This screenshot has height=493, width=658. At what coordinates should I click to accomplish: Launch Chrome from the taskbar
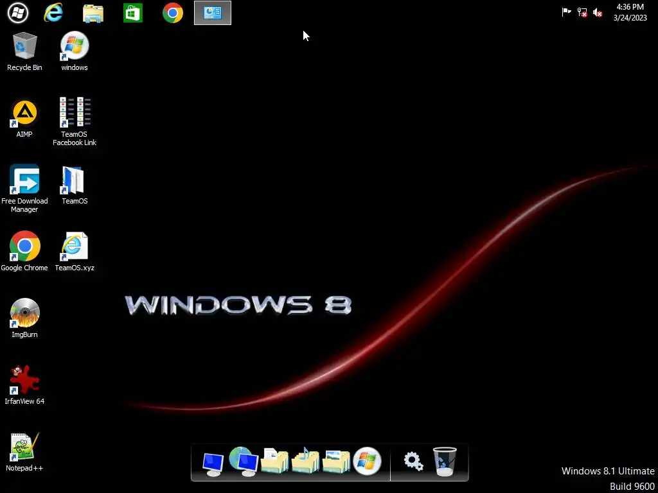pos(172,13)
